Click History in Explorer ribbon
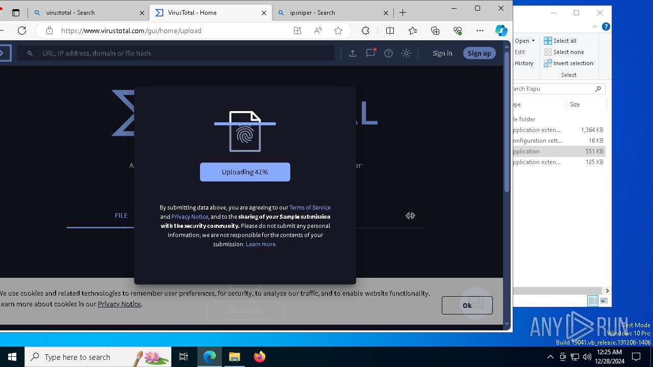 point(524,63)
